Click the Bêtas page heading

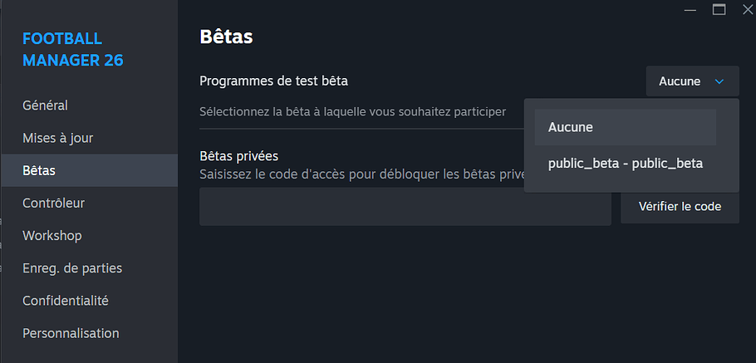point(226,37)
